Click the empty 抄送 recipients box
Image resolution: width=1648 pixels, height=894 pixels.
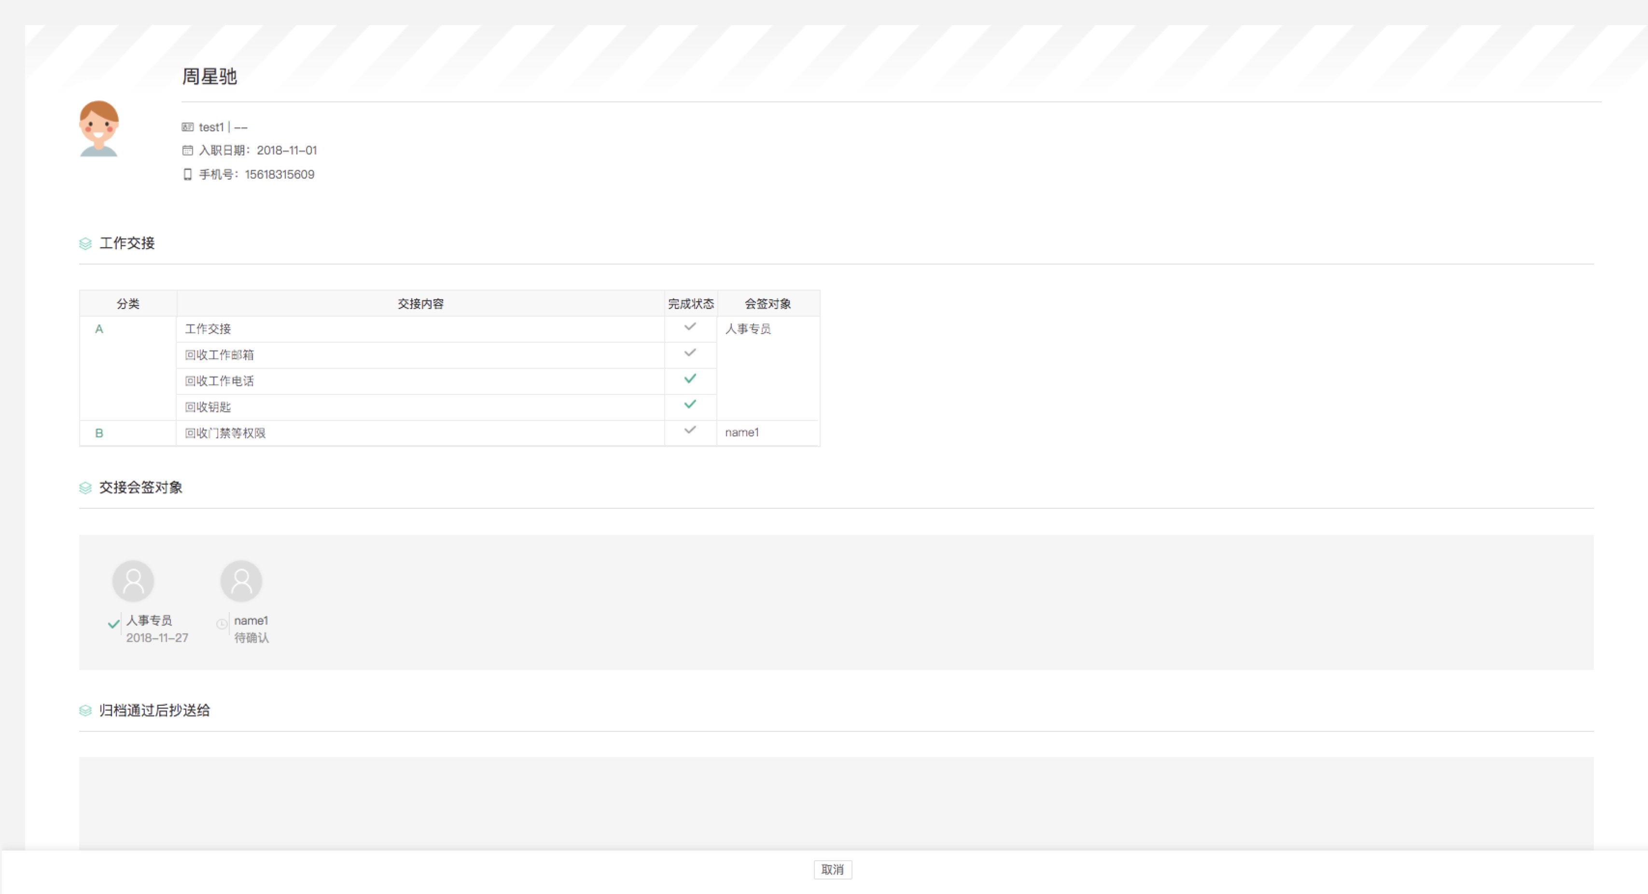[836, 804]
